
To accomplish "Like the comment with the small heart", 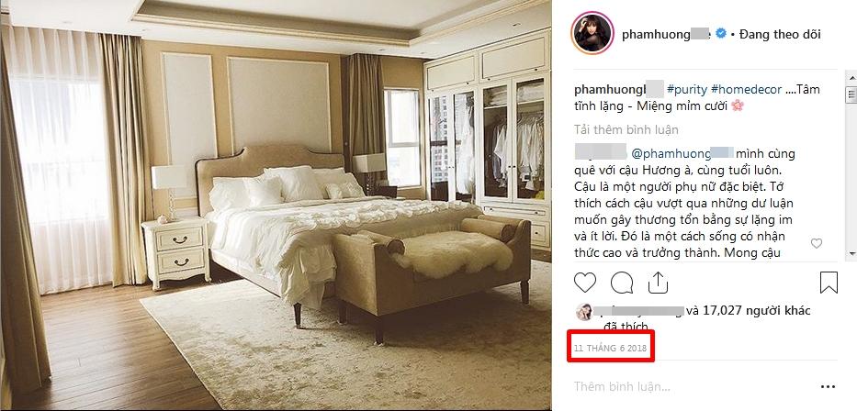I will [x=817, y=243].
